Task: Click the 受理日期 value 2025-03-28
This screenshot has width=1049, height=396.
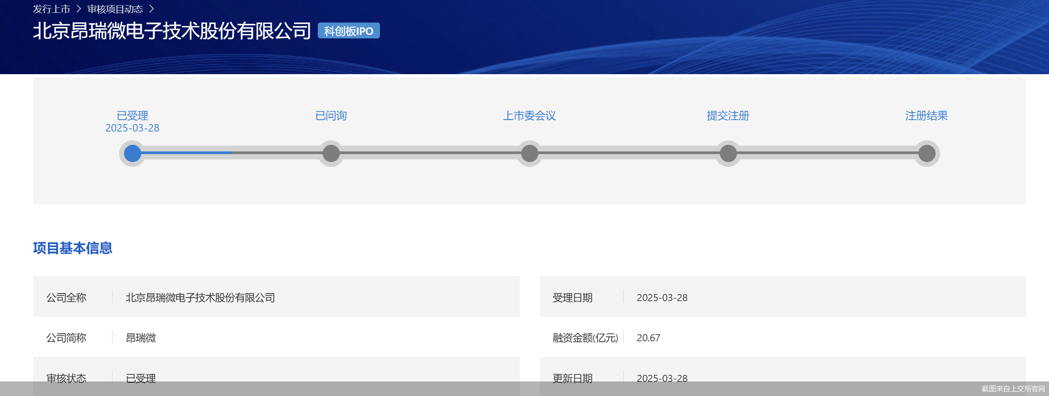Action: [662, 298]
